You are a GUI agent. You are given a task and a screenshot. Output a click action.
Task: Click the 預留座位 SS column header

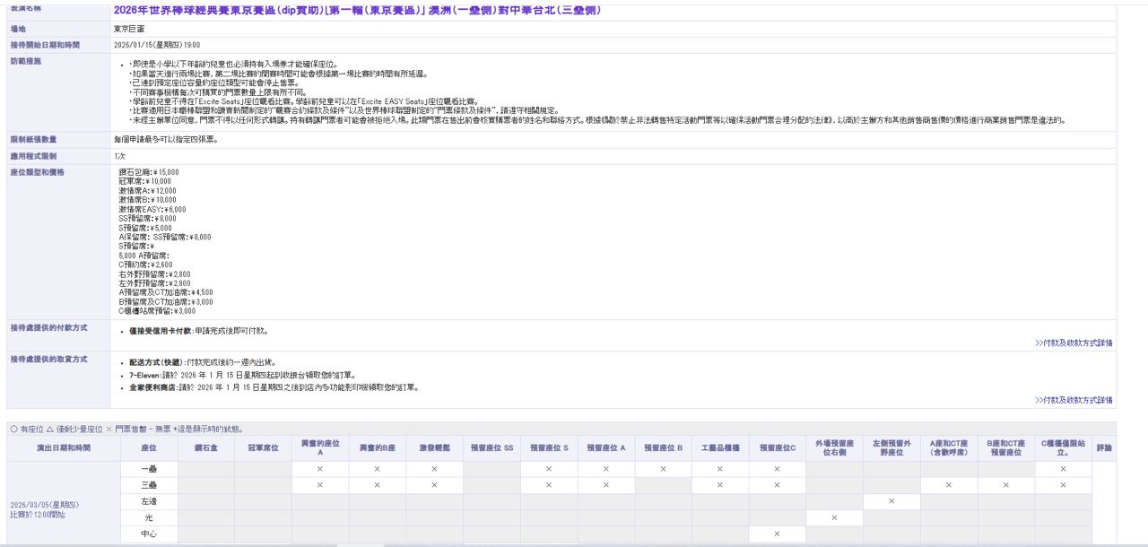[x=491, y=447]
